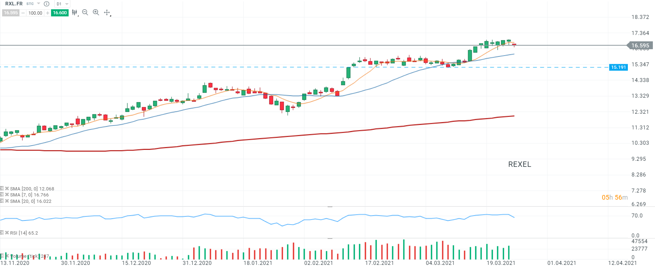
Task: Open the candlestick chart type selector
Action: coord(74,12)
